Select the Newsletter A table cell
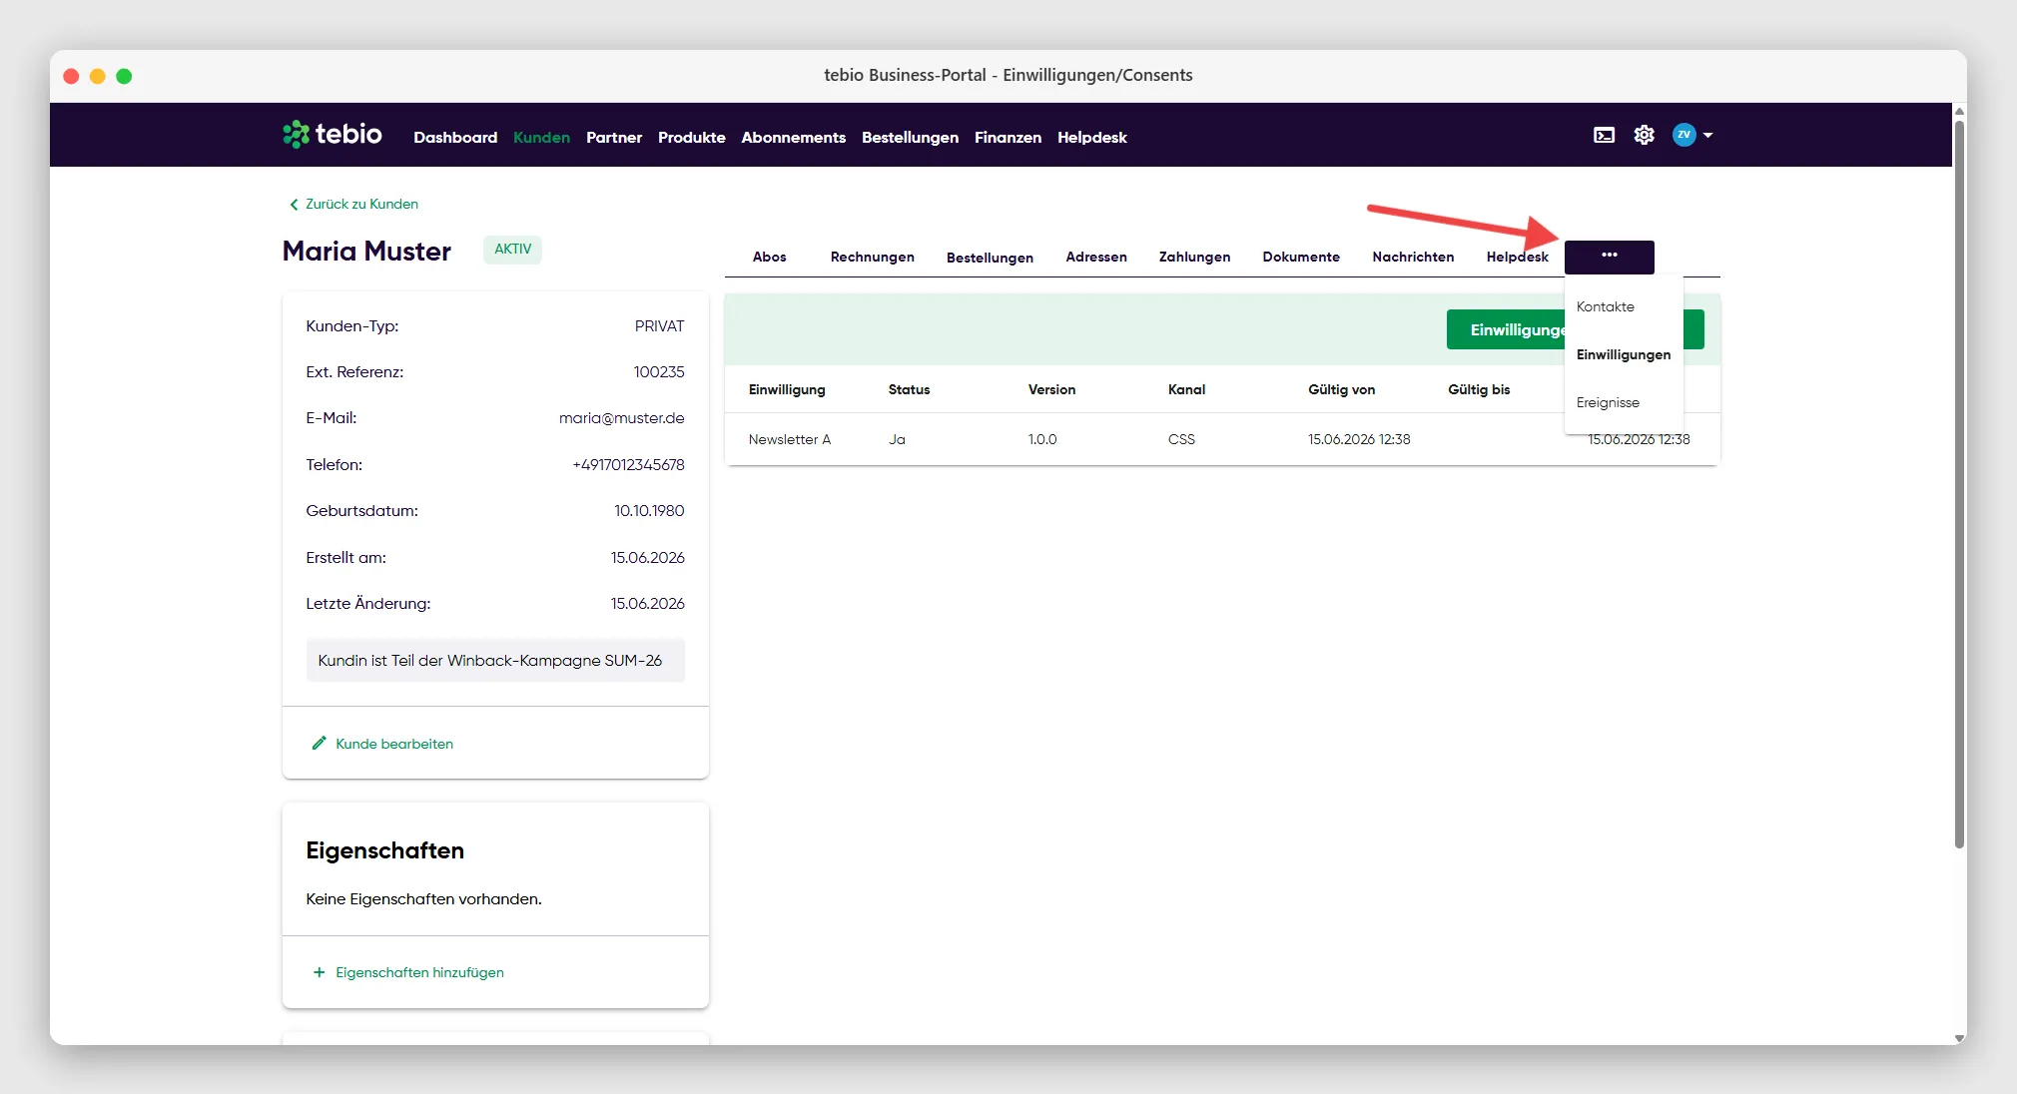This screenshot has width=2017, height=1094. click(x=789, y=439)
